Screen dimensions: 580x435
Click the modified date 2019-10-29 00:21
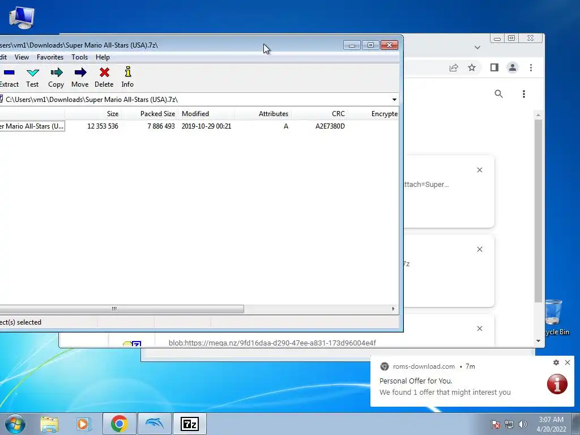click(x=206, y=126)
